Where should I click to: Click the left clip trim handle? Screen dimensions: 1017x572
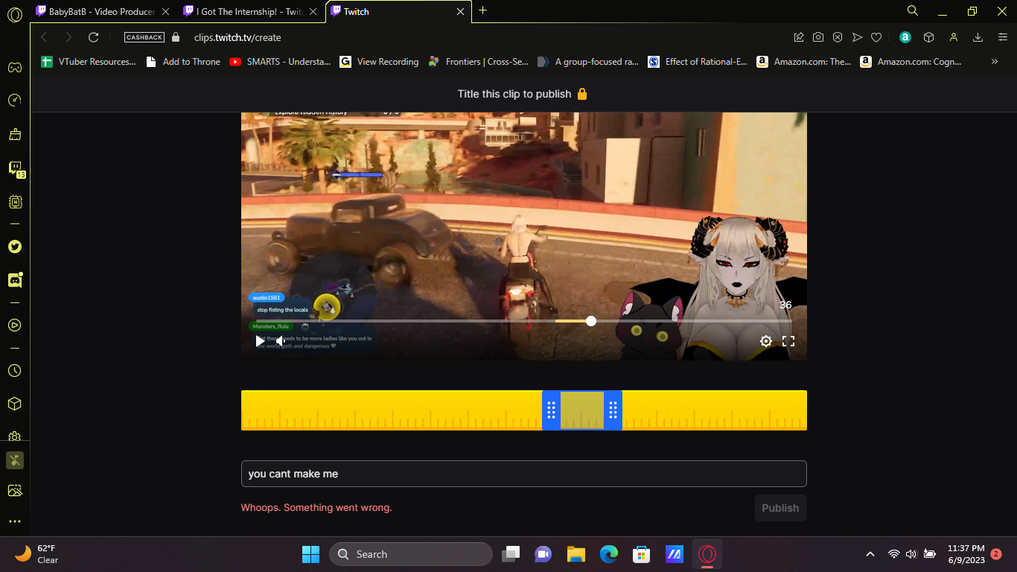(x=551, y=410)
